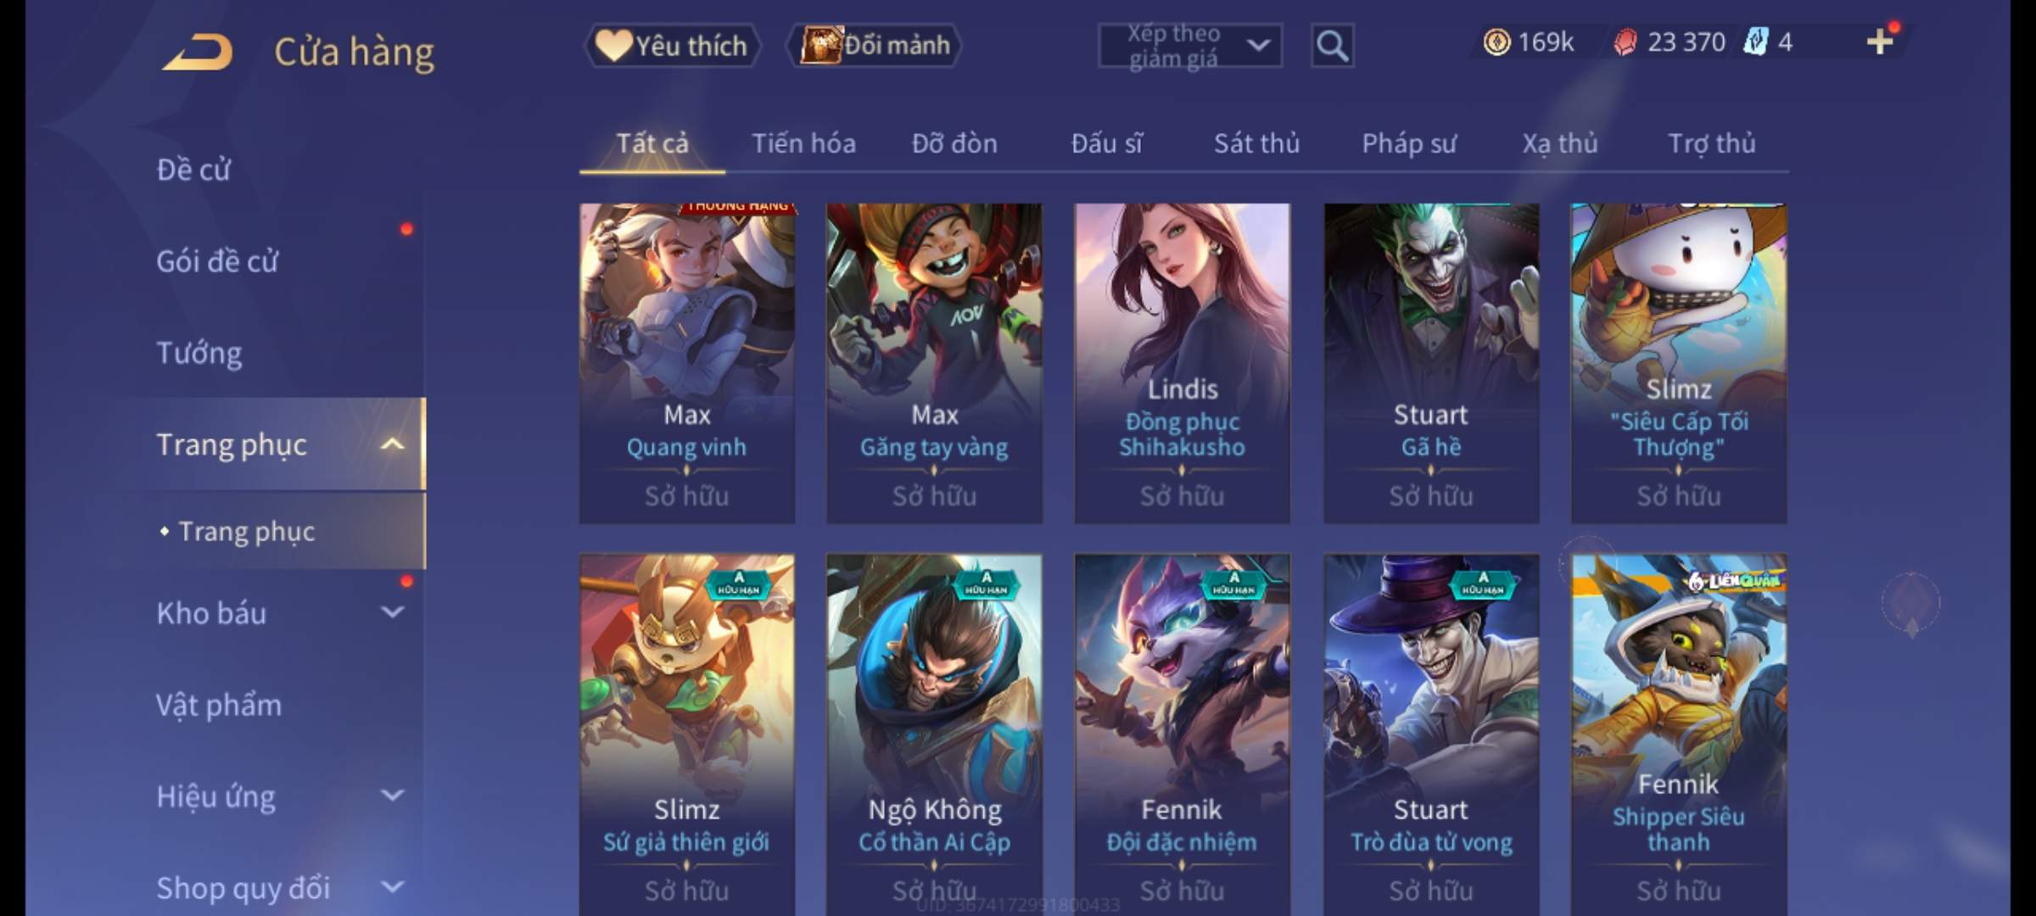The height and width of the screenshot is (916, 2036).
Task: Expand the Hiệu ứng sidebar section
Action: (x=392, y=795)
